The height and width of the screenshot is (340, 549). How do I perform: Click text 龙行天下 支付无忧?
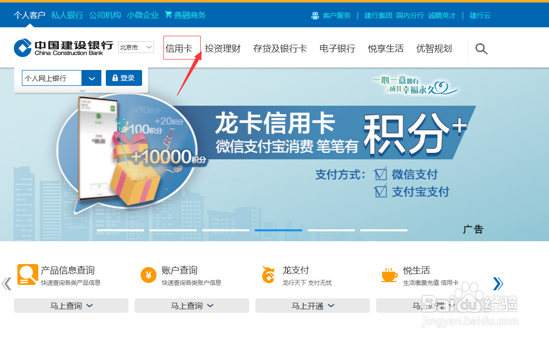tap(307, 282)
